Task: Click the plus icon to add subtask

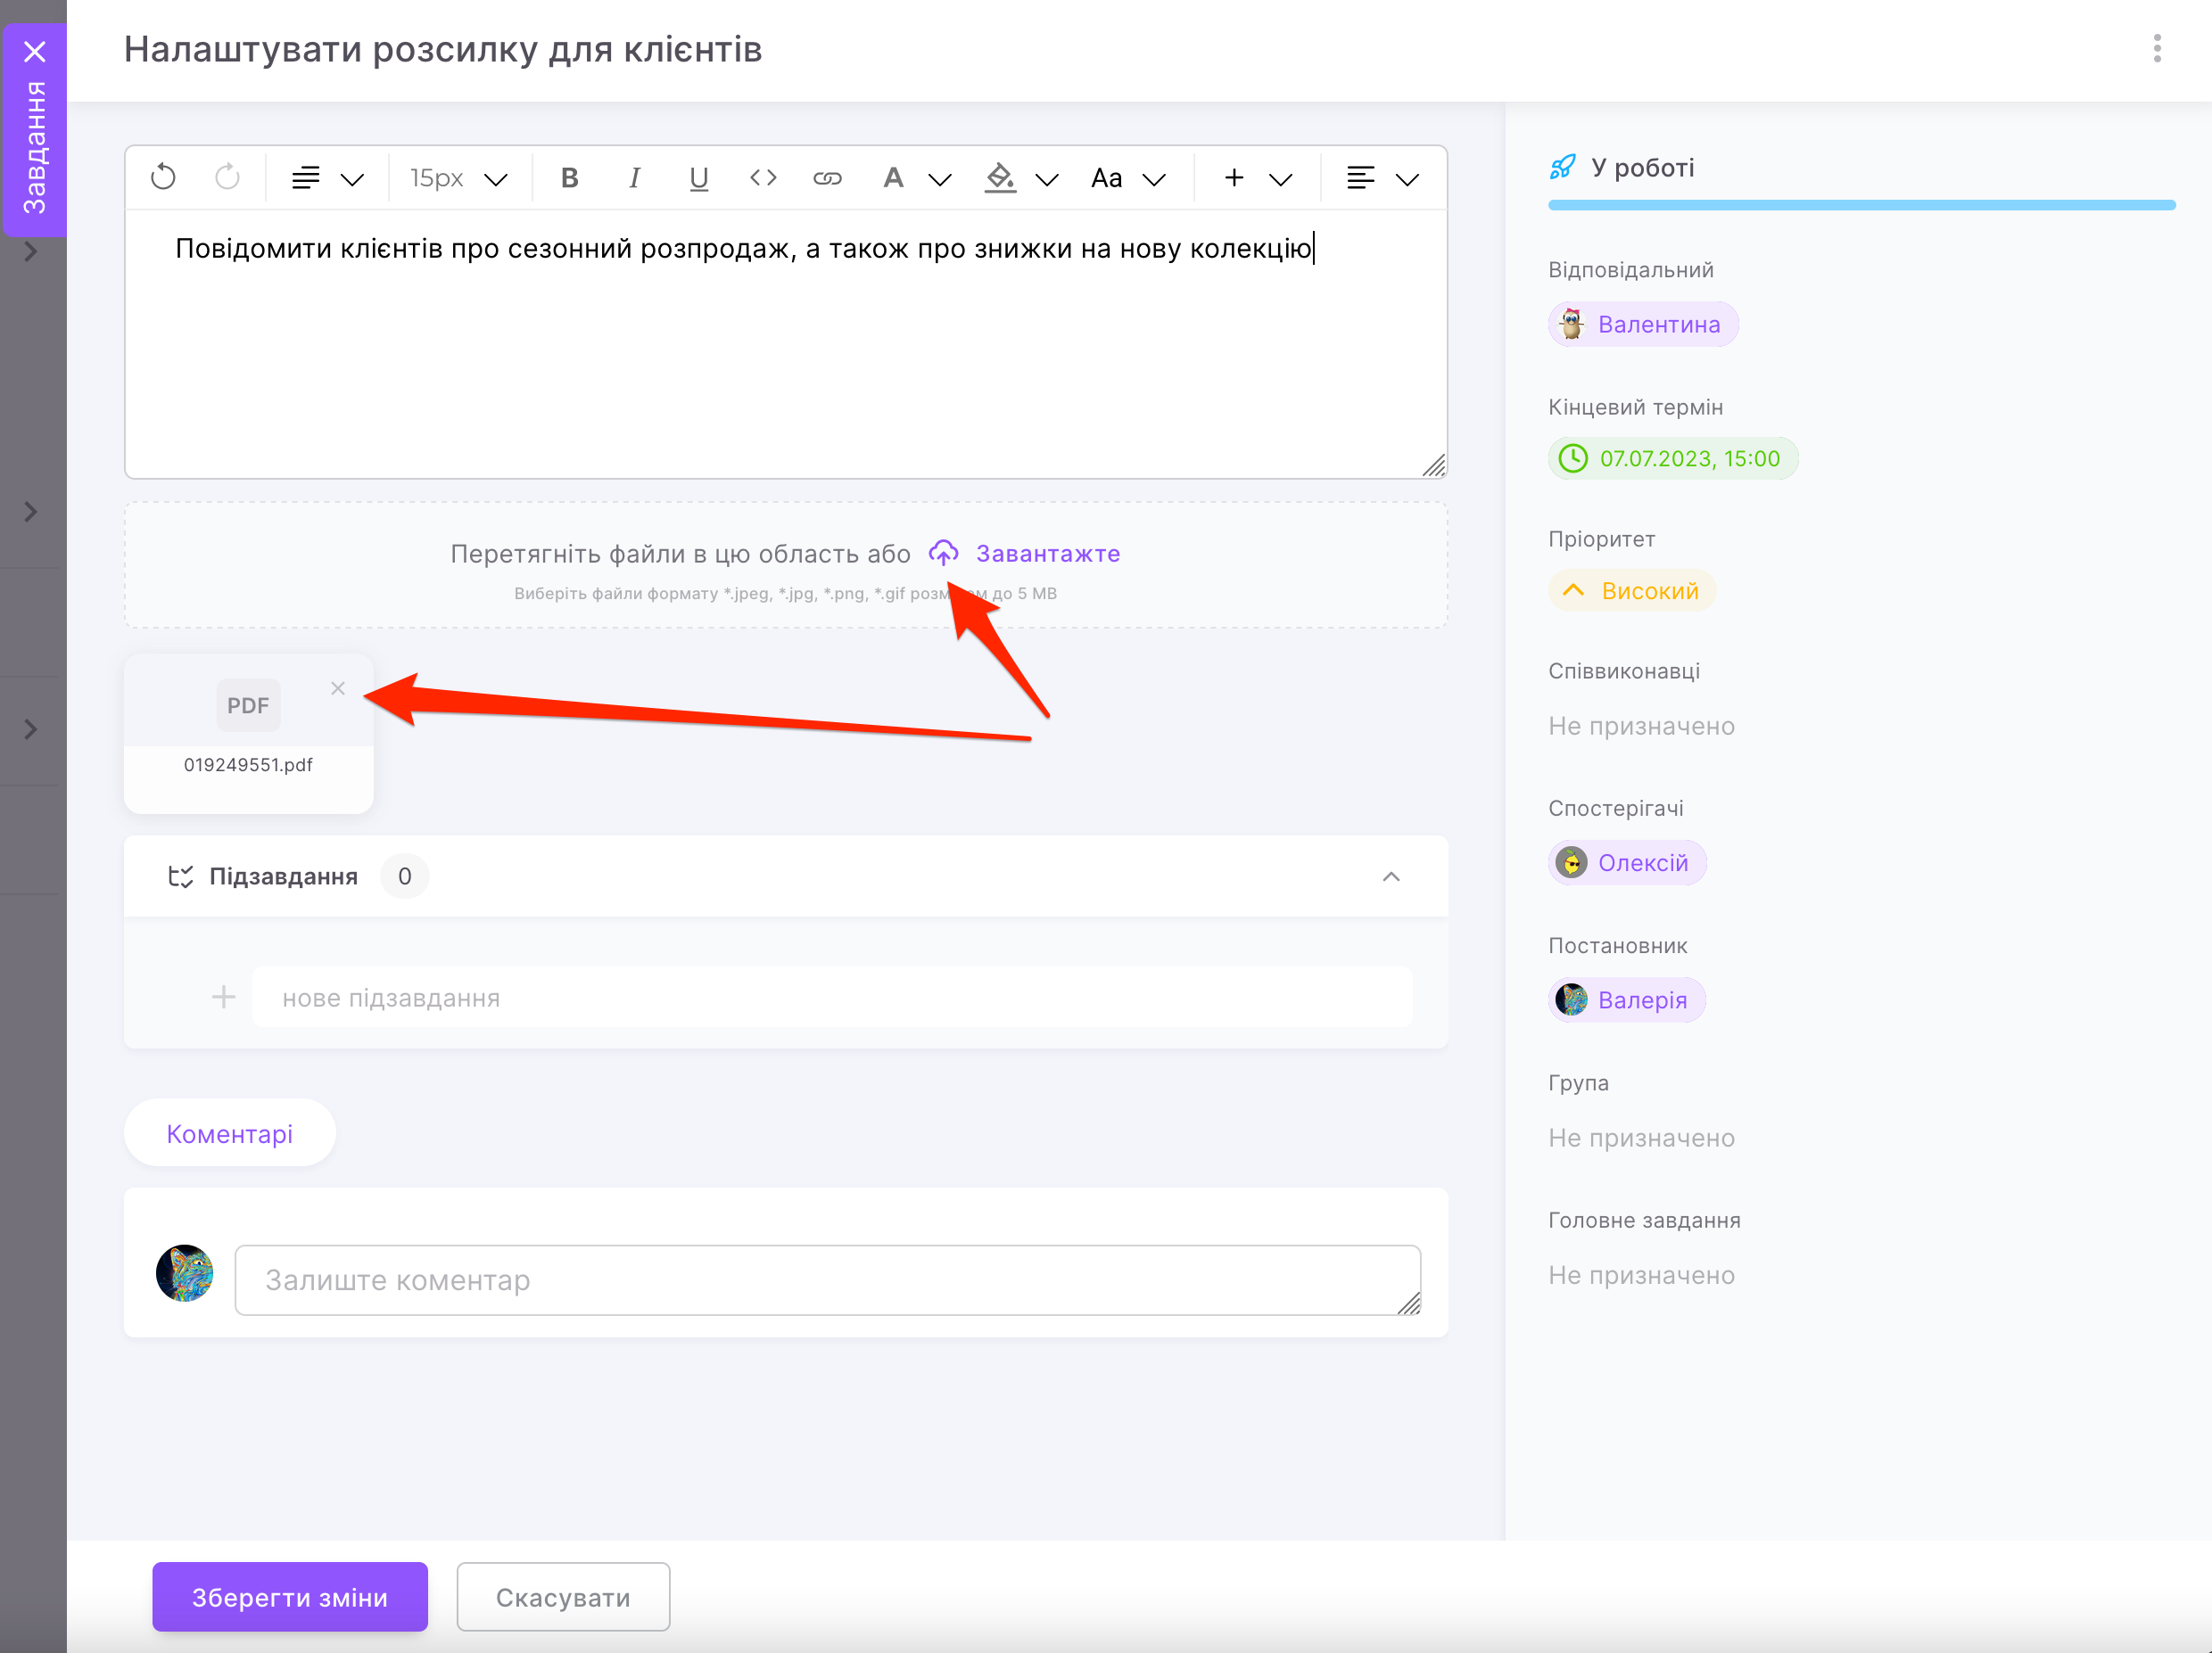Action: click(223, 997)
